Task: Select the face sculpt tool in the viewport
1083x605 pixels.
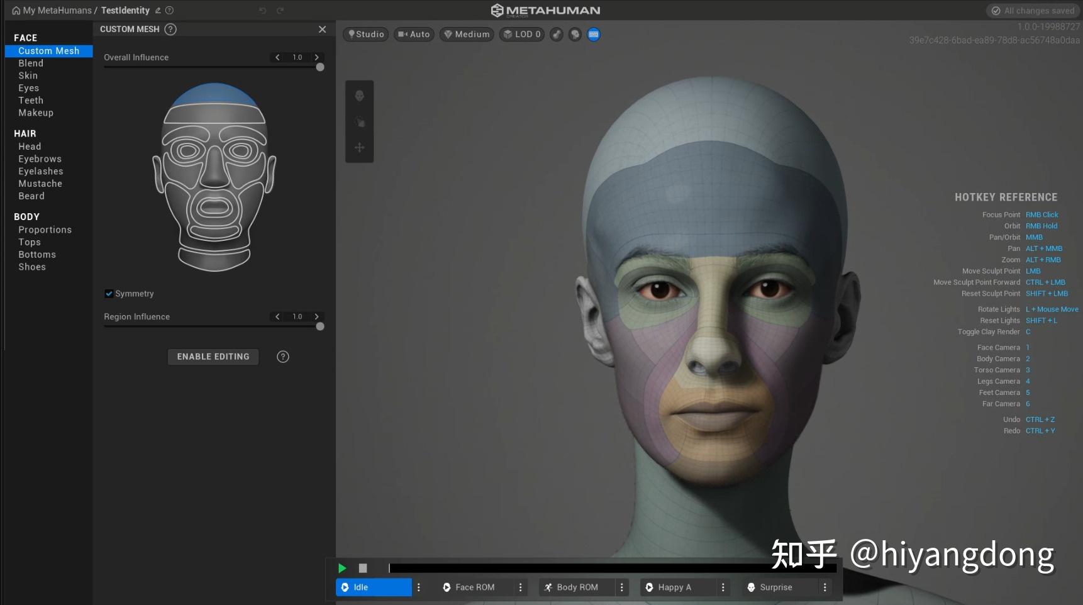Action: 359,95
